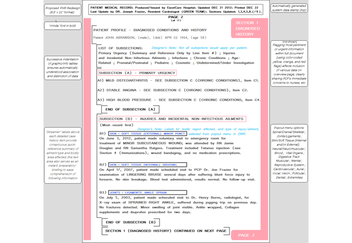Click the 'On April 17, 2007' paragraph
The width and height of the screenshot is (352, 243).
pyautogui.click(x=177, y=174)
